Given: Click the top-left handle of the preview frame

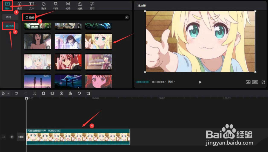Looking at the screenshot, I should pos(145,11).
